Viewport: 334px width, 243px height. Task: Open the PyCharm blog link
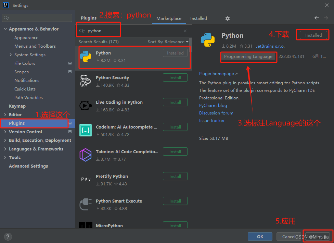click(x=213, y=106)
